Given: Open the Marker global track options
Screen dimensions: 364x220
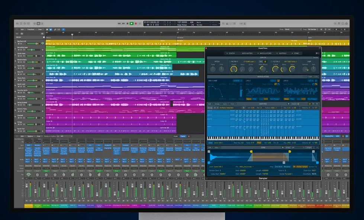Looking at the screenshot, I should click(44, 37).
